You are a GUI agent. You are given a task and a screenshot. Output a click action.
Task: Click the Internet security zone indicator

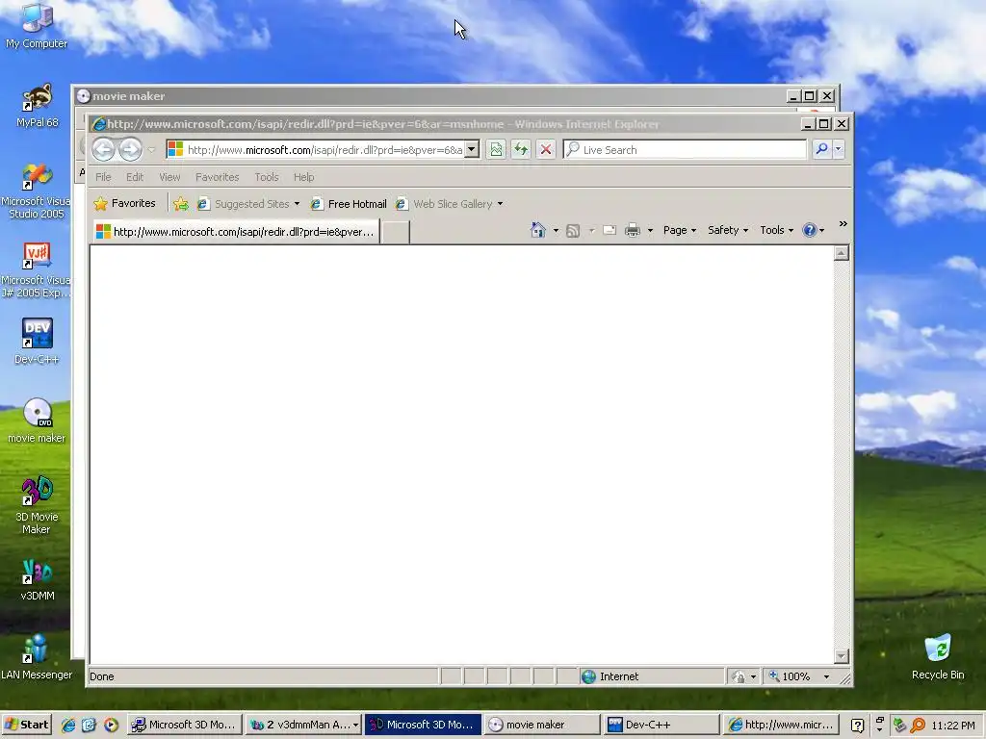[x=651, y=676]
